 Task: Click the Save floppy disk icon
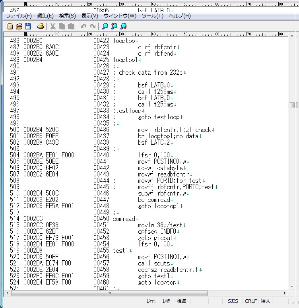click(28, 26)
